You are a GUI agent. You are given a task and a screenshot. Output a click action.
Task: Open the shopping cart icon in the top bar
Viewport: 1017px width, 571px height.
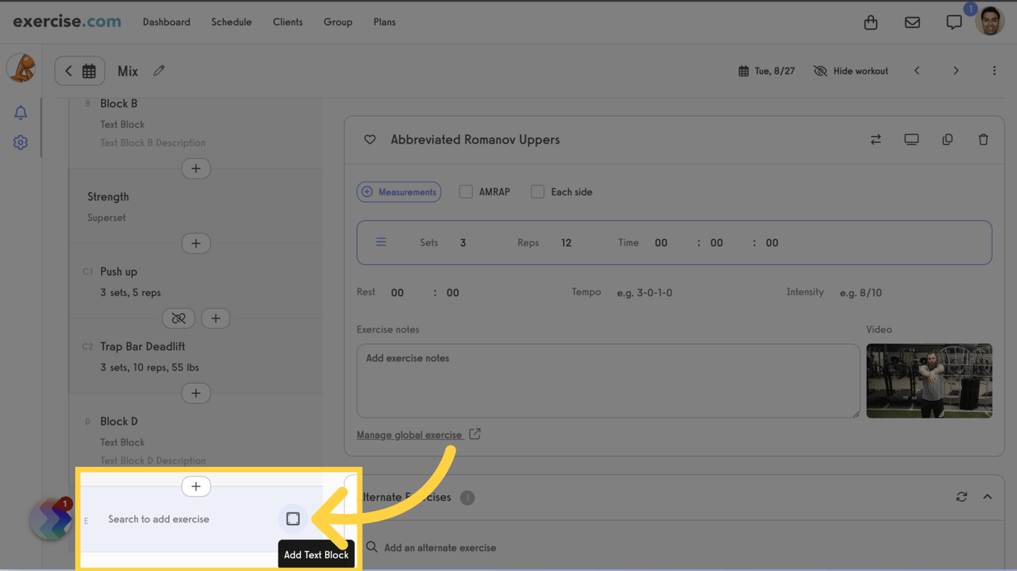coord(870,22)
